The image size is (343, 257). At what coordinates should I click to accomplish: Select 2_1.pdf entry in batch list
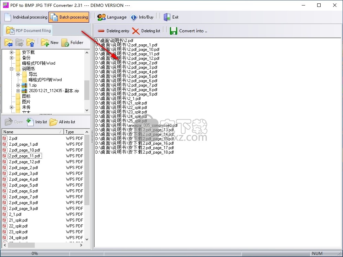[x=118, y=99]
